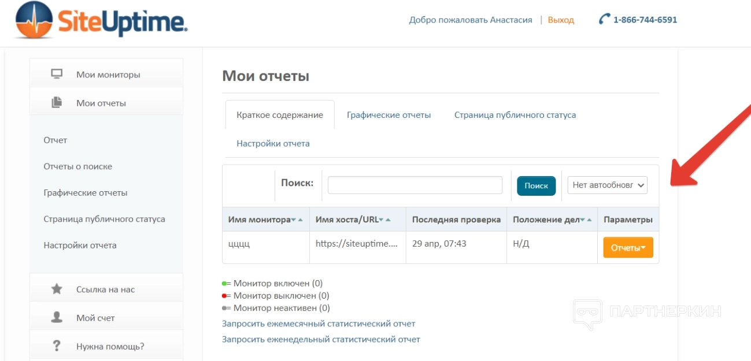Open the Нет автообновления dropdown

click(x=607, y=185)
